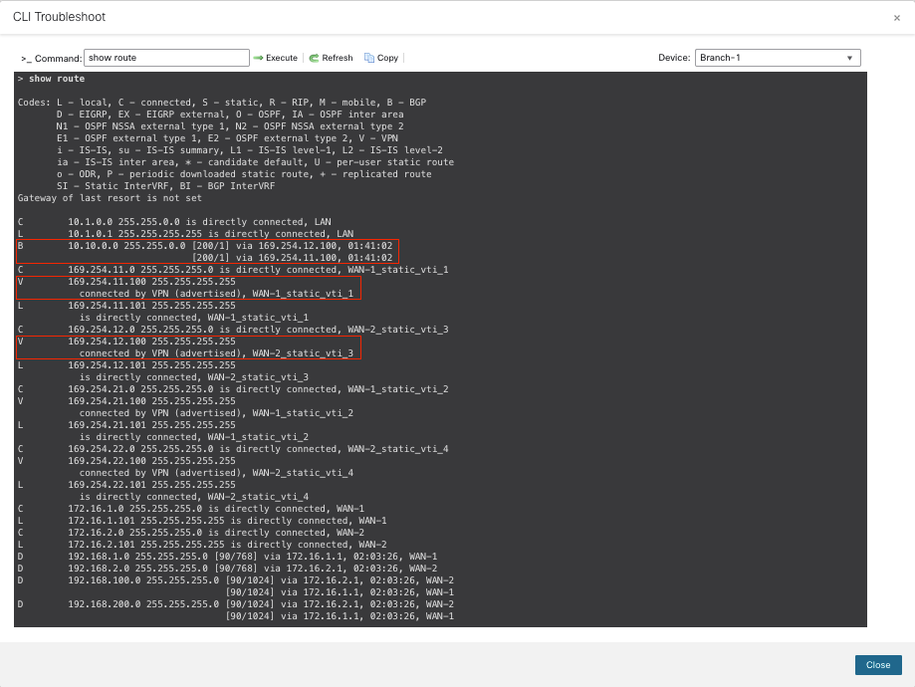The width and height of the screenshot is (915, 687).
Task: Click the Codes legend first line
Action: coord(222,103)
